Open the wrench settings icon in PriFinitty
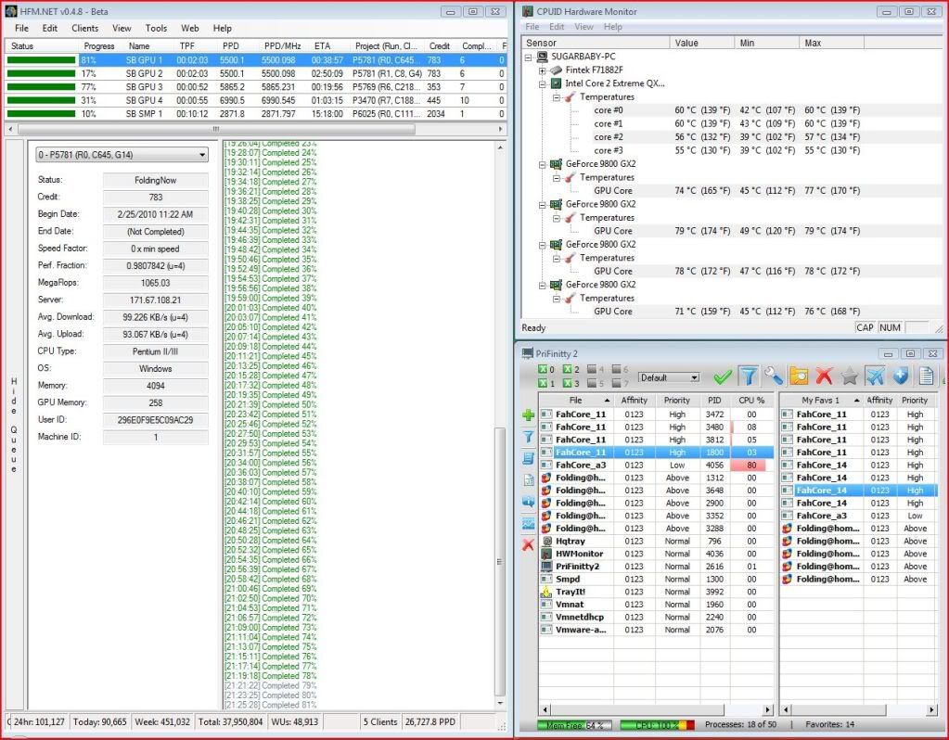Screen dimensions: 949x740 773,376
